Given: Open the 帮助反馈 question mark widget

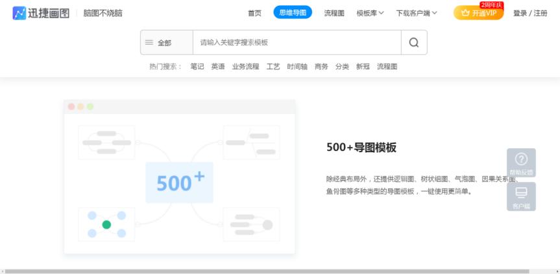Looking at the screenshot, I should [x=521, y=163].
